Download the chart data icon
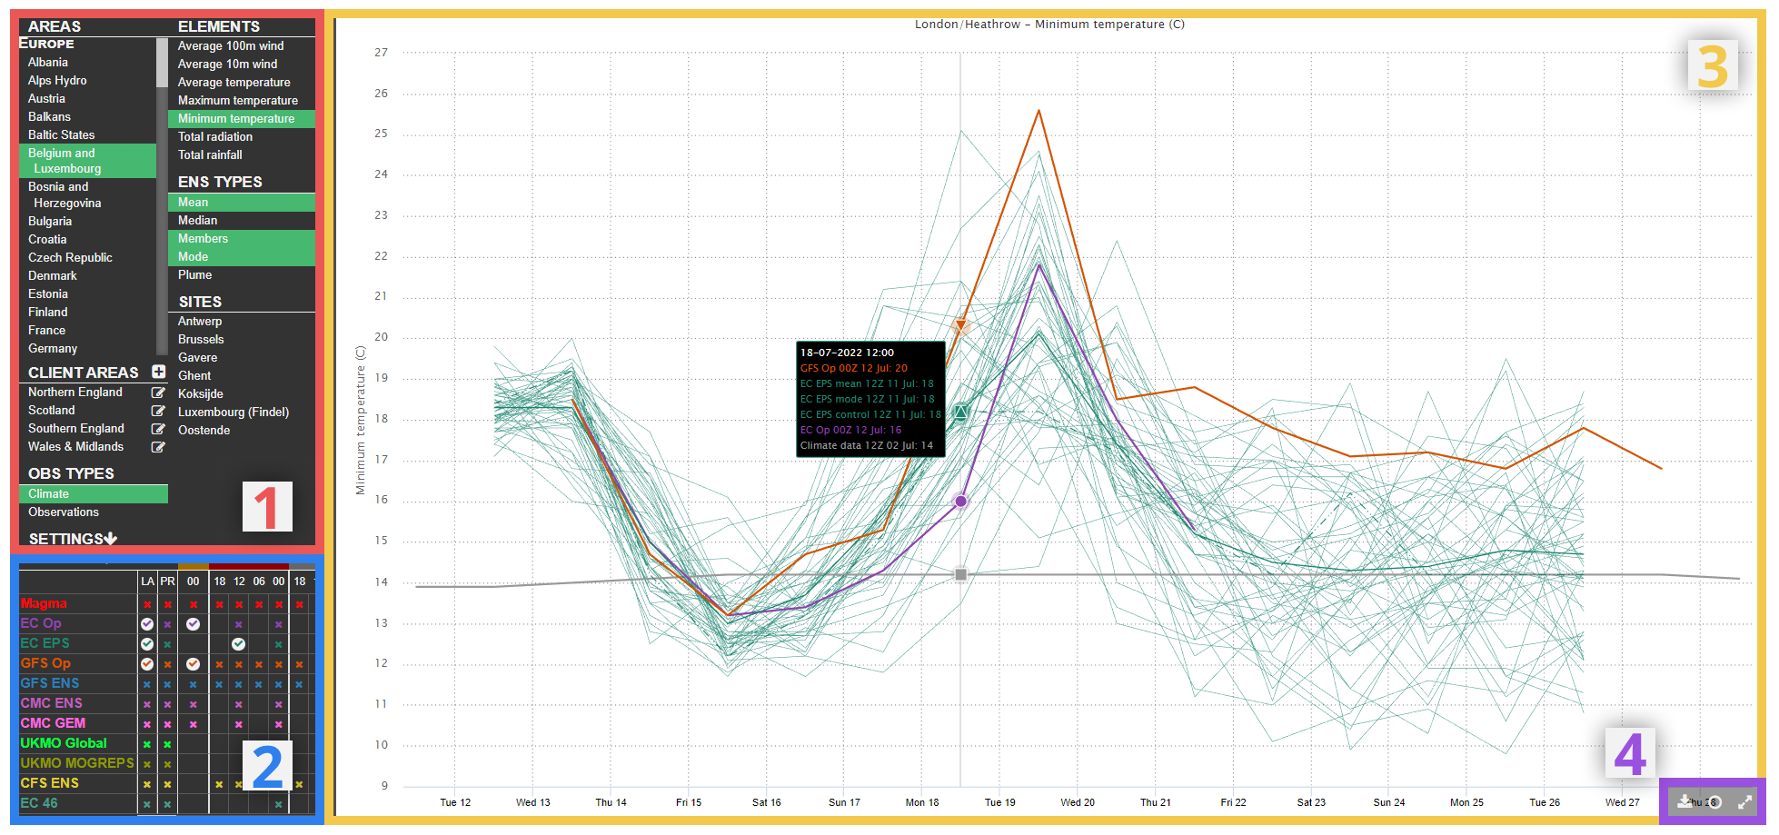Viewport: 1779px width, 835px height. pos(1684,801)
